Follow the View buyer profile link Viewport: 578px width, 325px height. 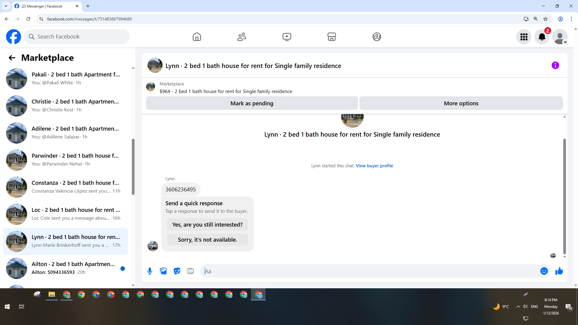(374, 166)
